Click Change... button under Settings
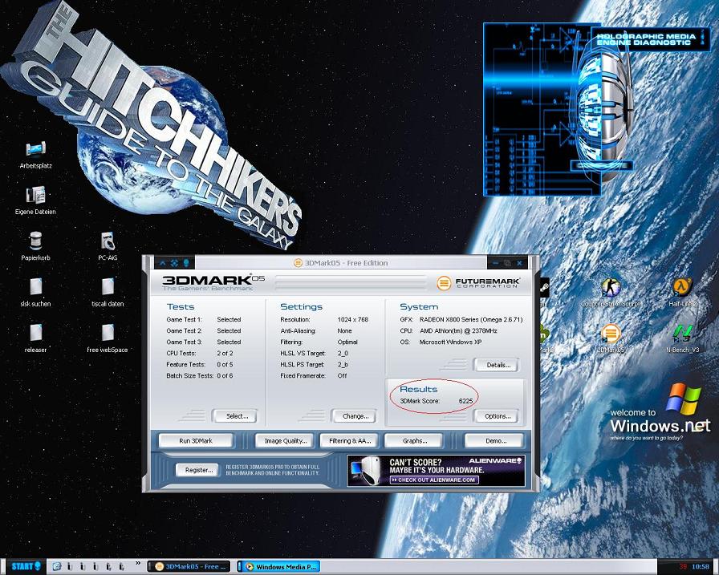 pos(355,416)
